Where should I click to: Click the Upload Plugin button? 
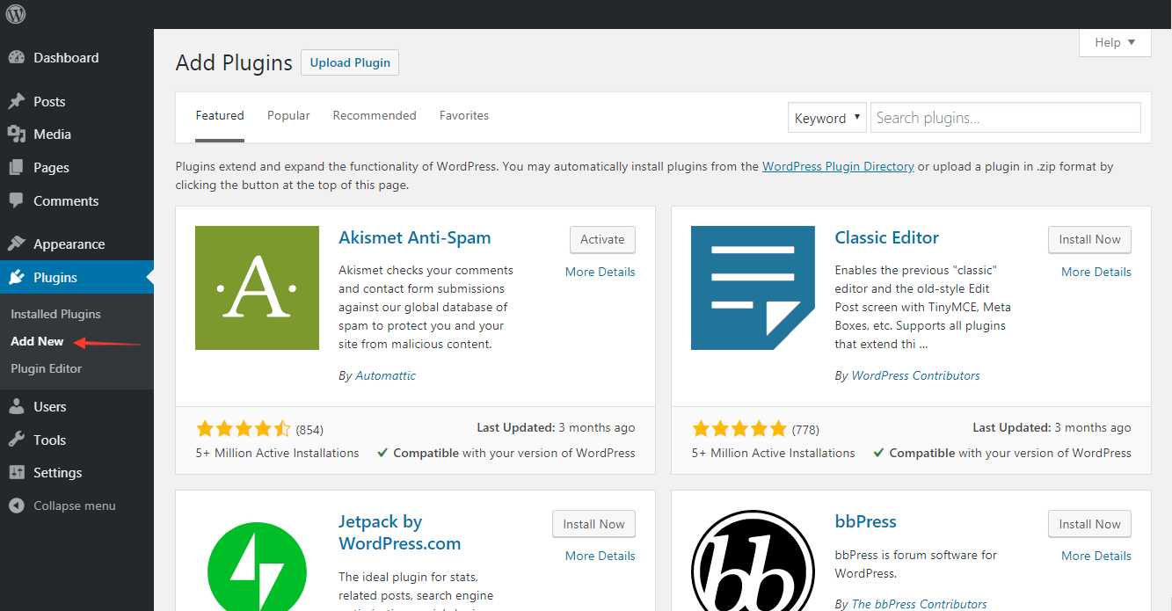[350, 62]
